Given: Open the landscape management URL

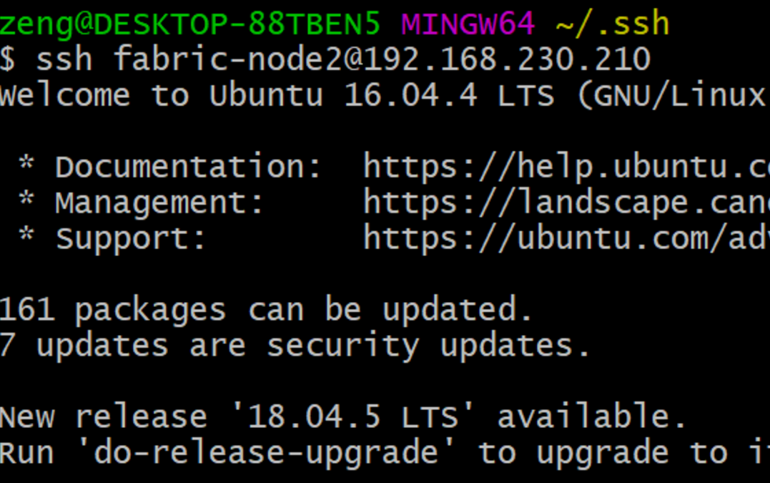Looking at the screenshot, I should [x=566, y=203].
